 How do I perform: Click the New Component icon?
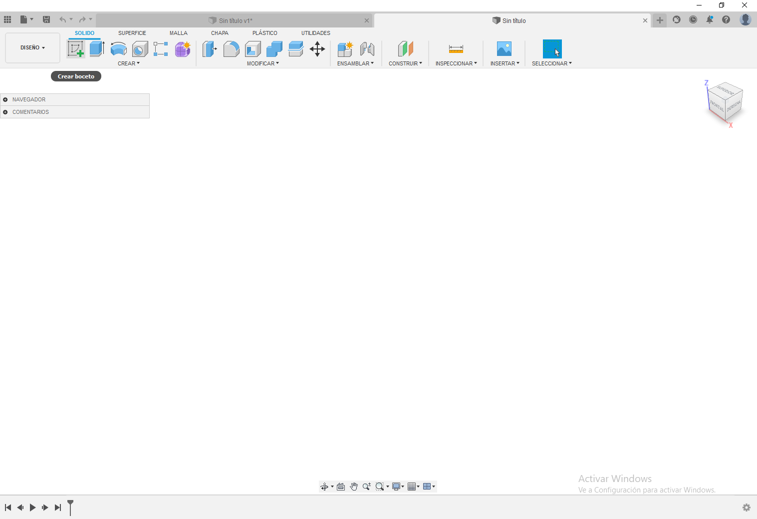(x=345, y=49)
